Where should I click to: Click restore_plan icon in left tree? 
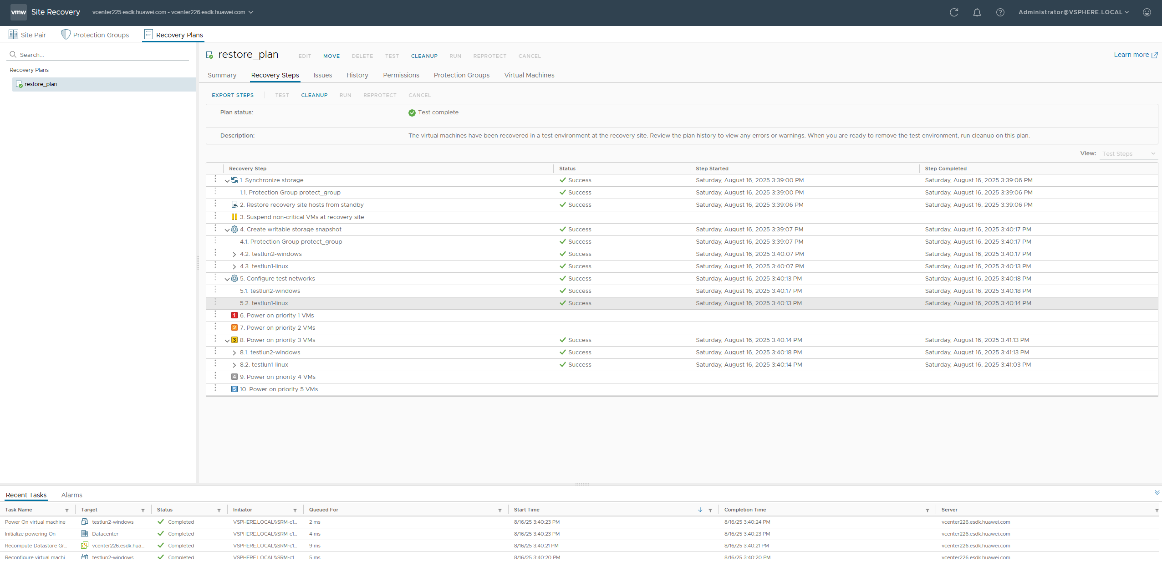pos(19,84)
